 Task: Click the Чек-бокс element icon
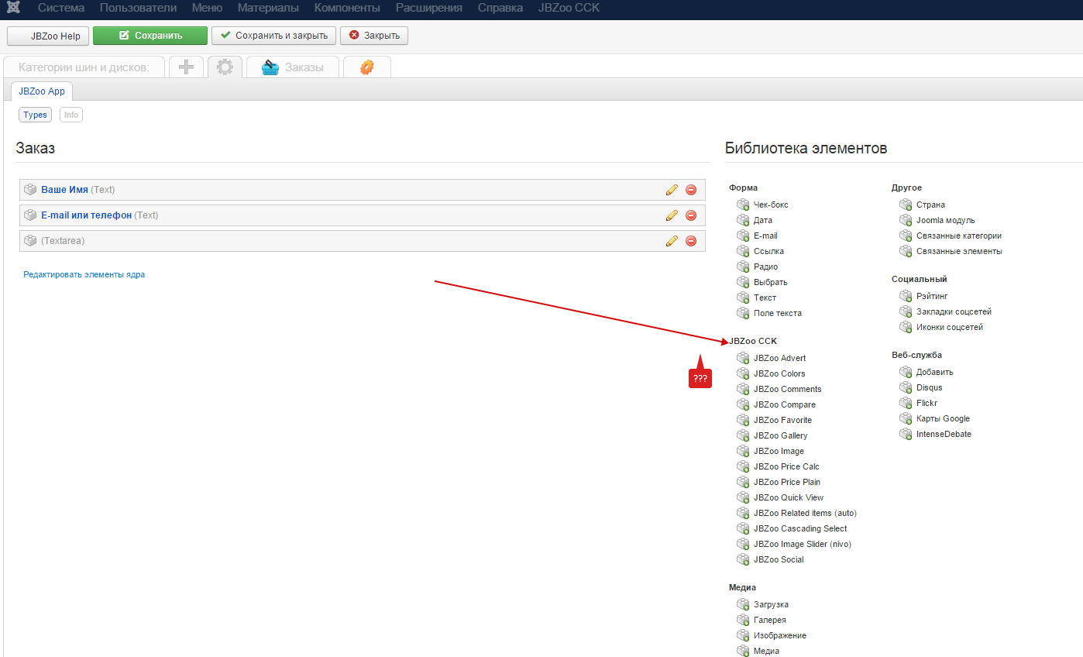pyautogui.click(x=743, y=205)
